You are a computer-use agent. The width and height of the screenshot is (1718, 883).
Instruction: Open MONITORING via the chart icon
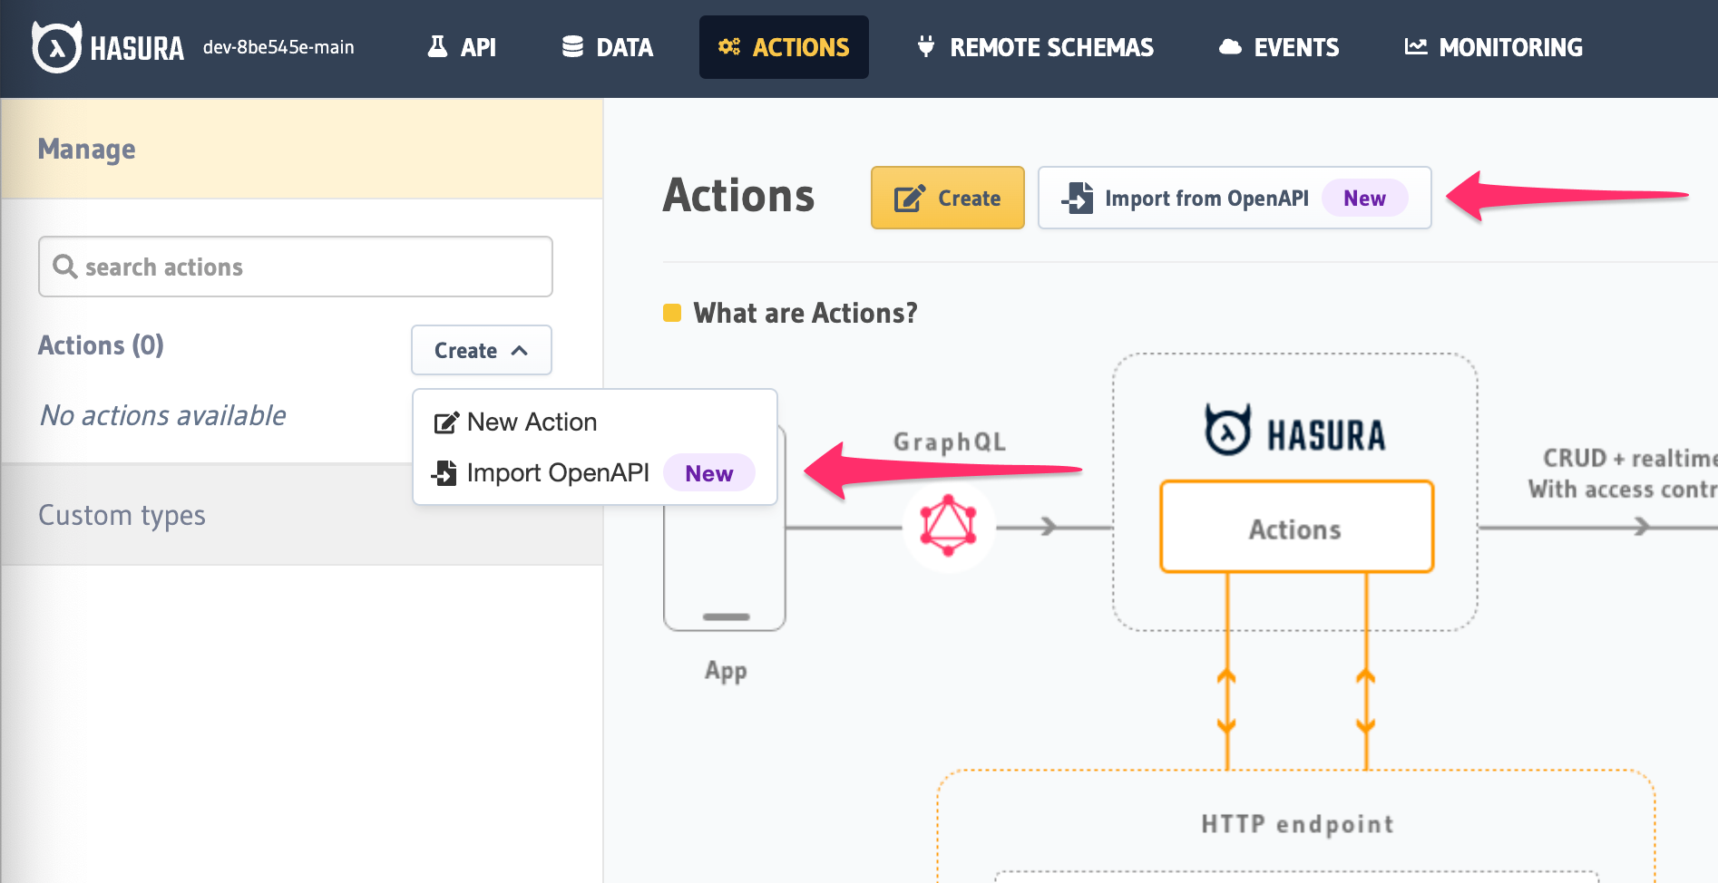pyautogui.click(x=1417, y=46)
